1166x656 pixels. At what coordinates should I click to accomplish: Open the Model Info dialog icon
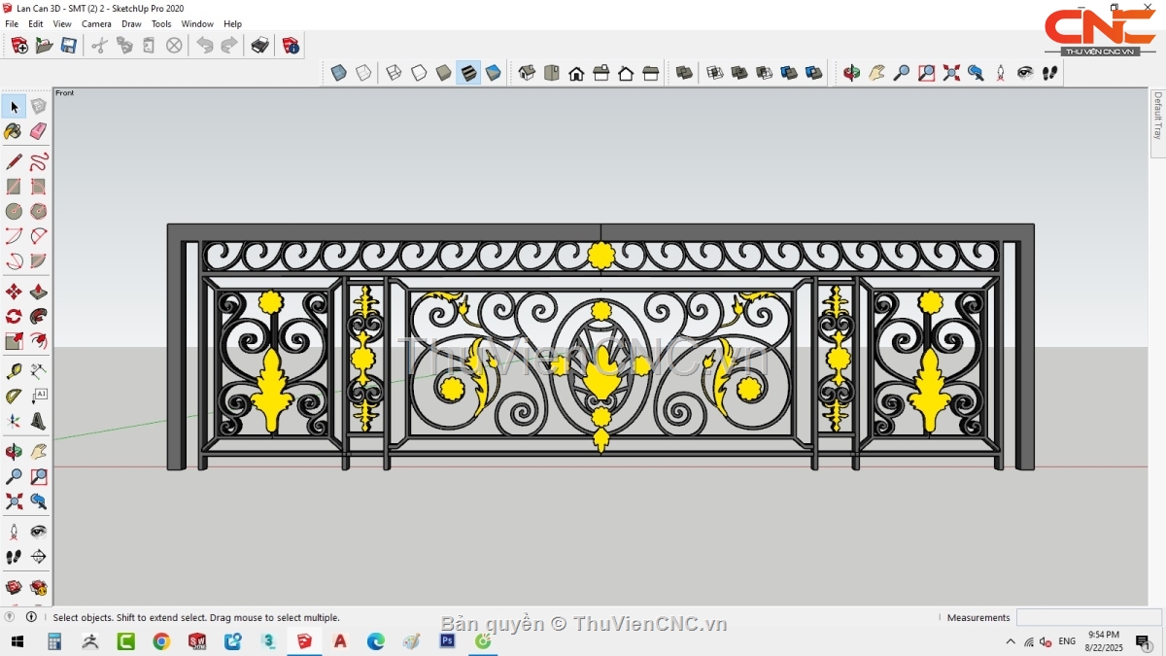291,46
